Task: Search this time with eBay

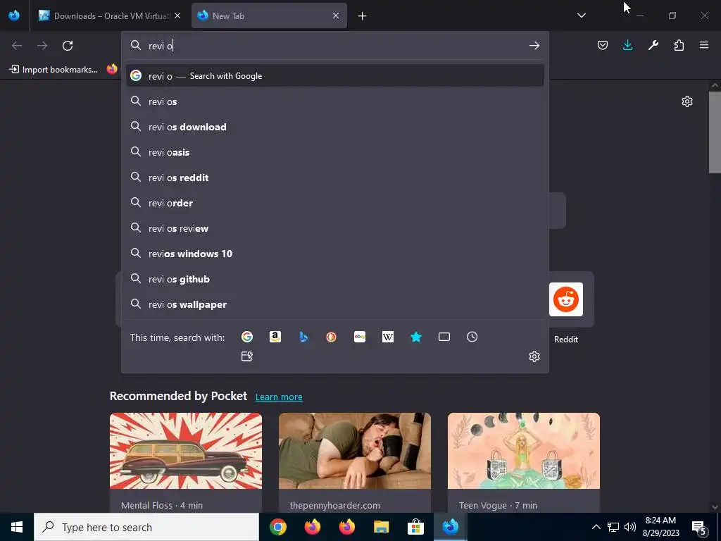Action: 360,337
